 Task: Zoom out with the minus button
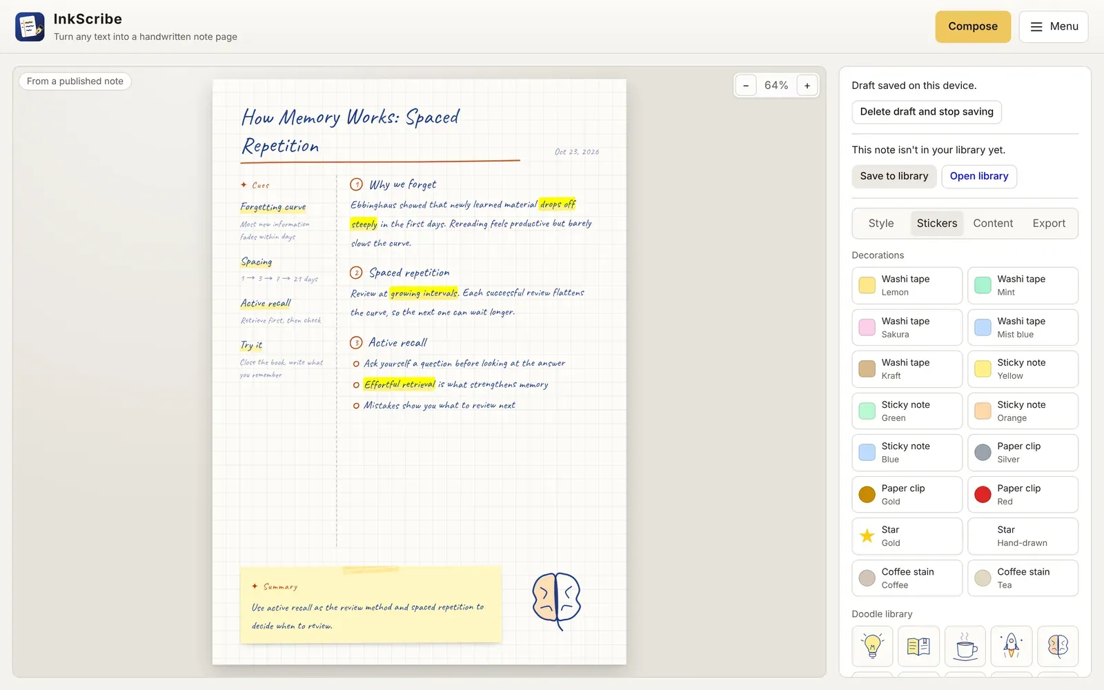click(x=746, y=86)
